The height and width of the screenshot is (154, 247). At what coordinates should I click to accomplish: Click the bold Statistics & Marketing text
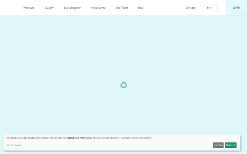(79, 138)
